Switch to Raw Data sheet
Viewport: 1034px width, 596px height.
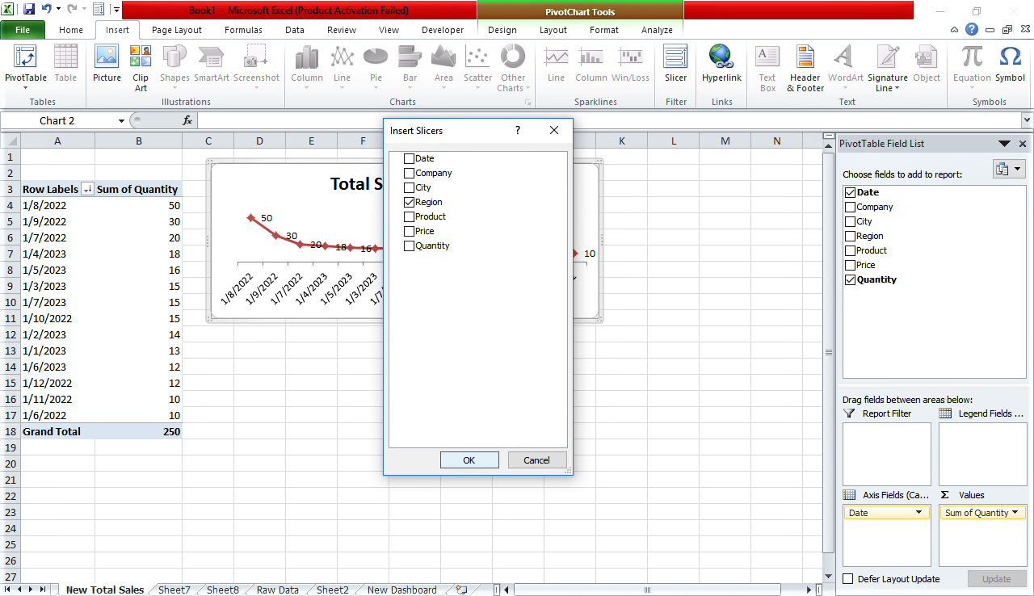pyautogui.click(x=277, y=590)
